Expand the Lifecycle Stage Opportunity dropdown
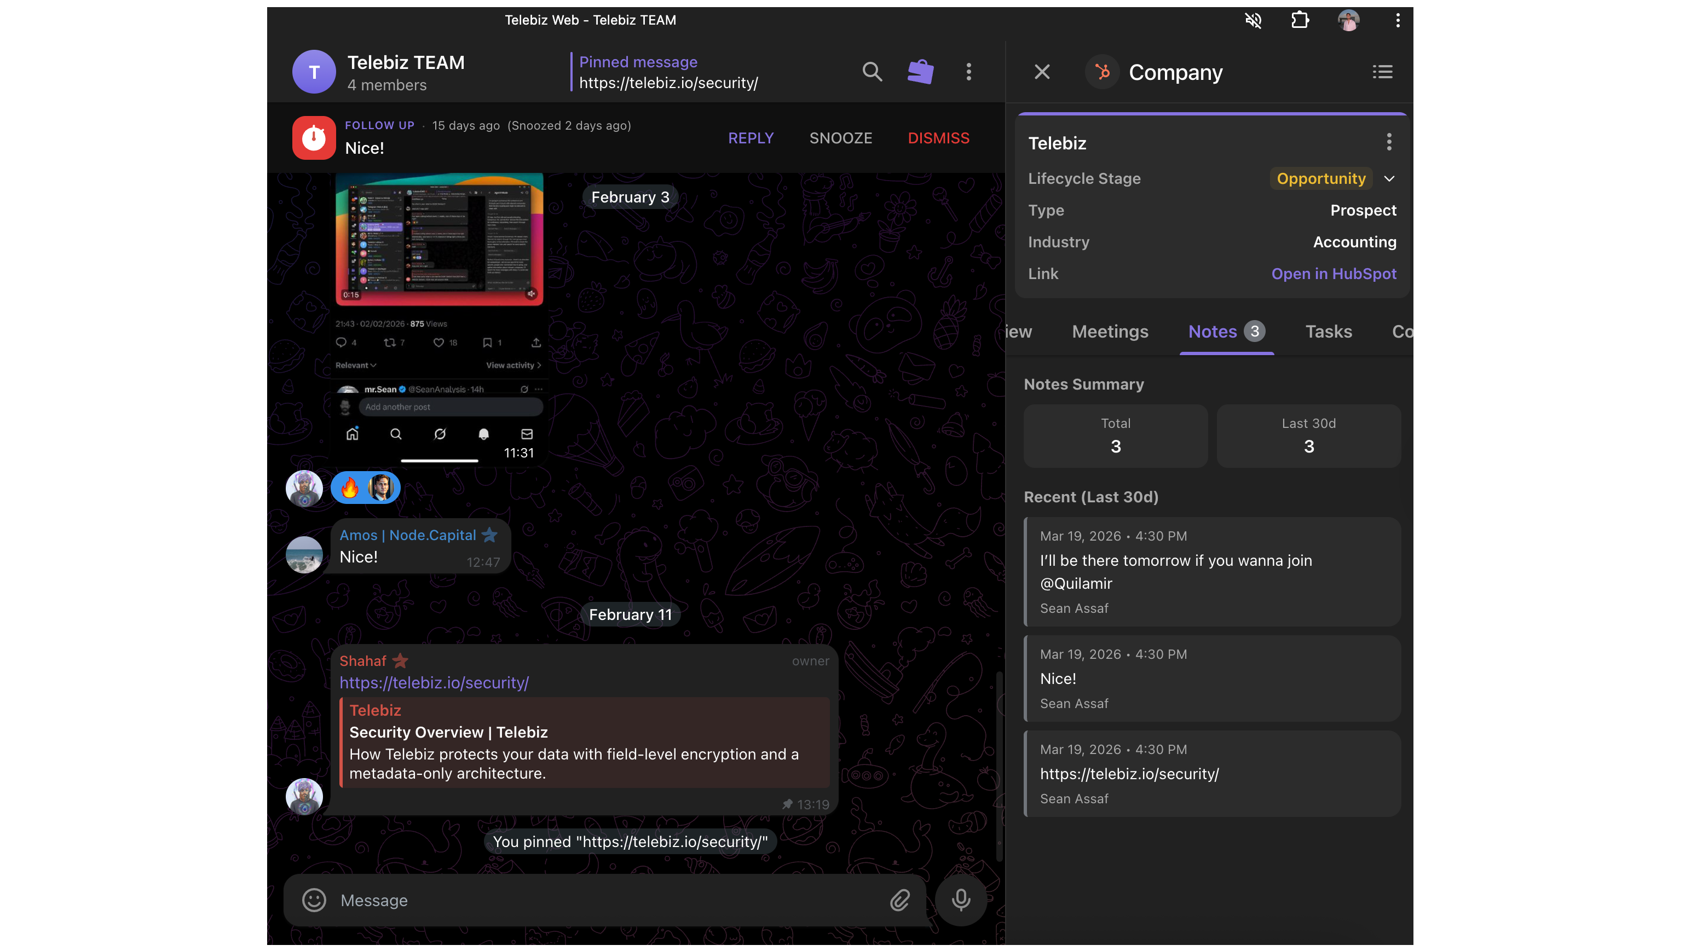This screenshot has height=951, width=1691. click(1389, 178)
